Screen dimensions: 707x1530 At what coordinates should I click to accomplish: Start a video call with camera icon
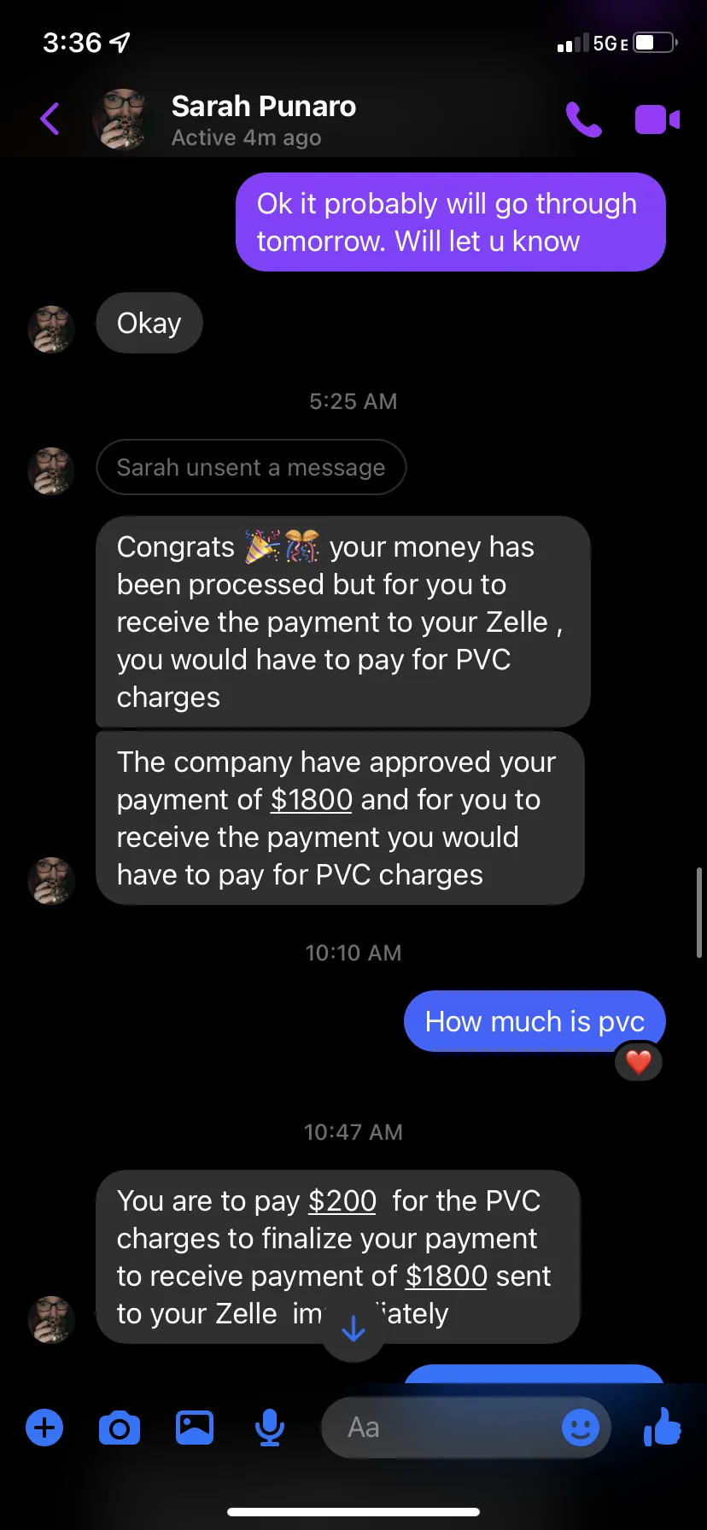coord(657,120)
